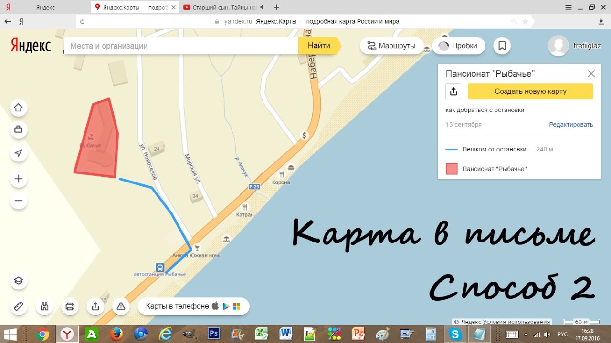Zoom out with the minus button
611x343 pixels.
click(19, 201)
